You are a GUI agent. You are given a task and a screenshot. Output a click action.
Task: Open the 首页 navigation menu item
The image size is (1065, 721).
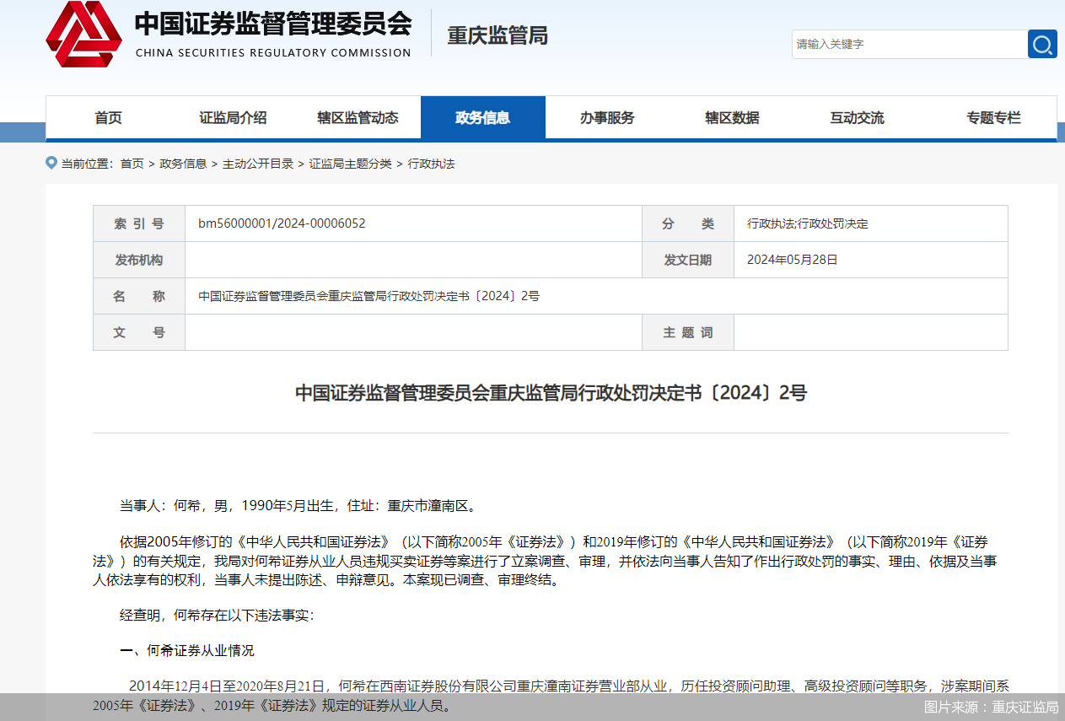point(108,117)
